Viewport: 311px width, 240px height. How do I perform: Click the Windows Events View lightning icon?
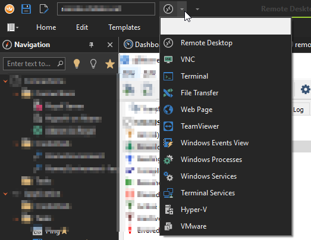168,143
